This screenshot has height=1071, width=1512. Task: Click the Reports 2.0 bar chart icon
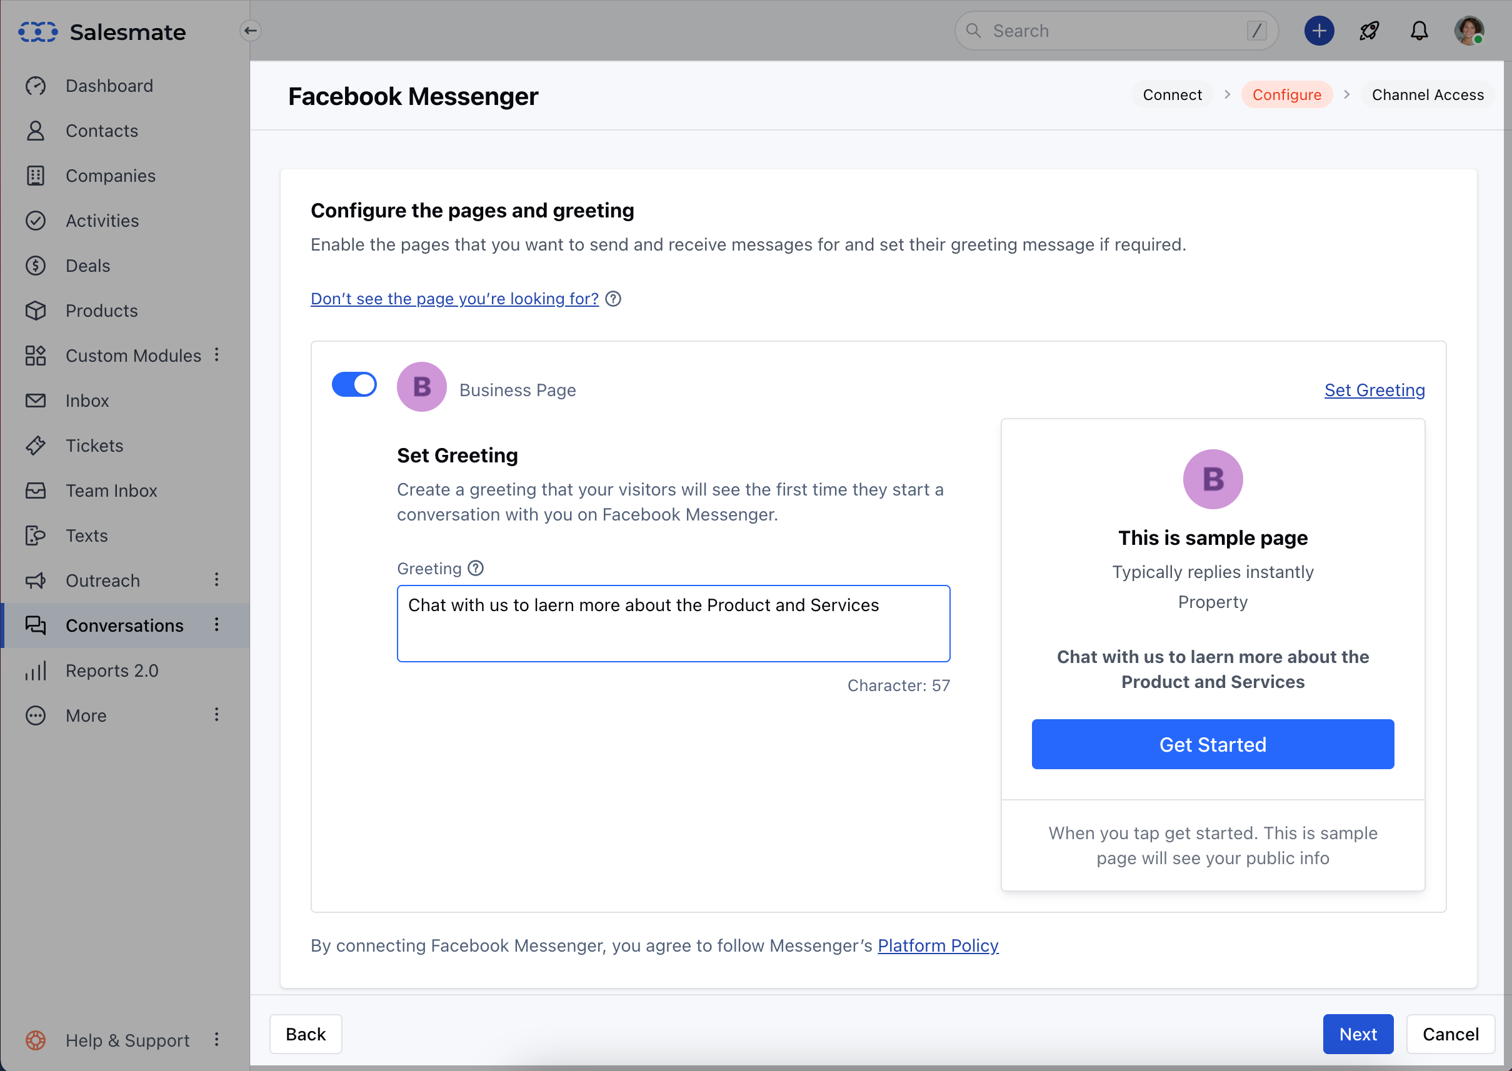36,670
